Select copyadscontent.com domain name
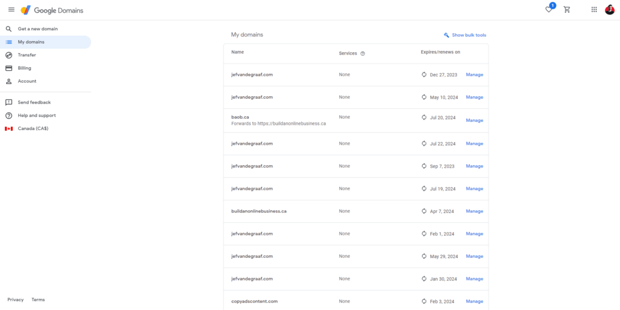The height and width of the screenshot is (310, 620). pyautogui.click(x=254, y=302)
